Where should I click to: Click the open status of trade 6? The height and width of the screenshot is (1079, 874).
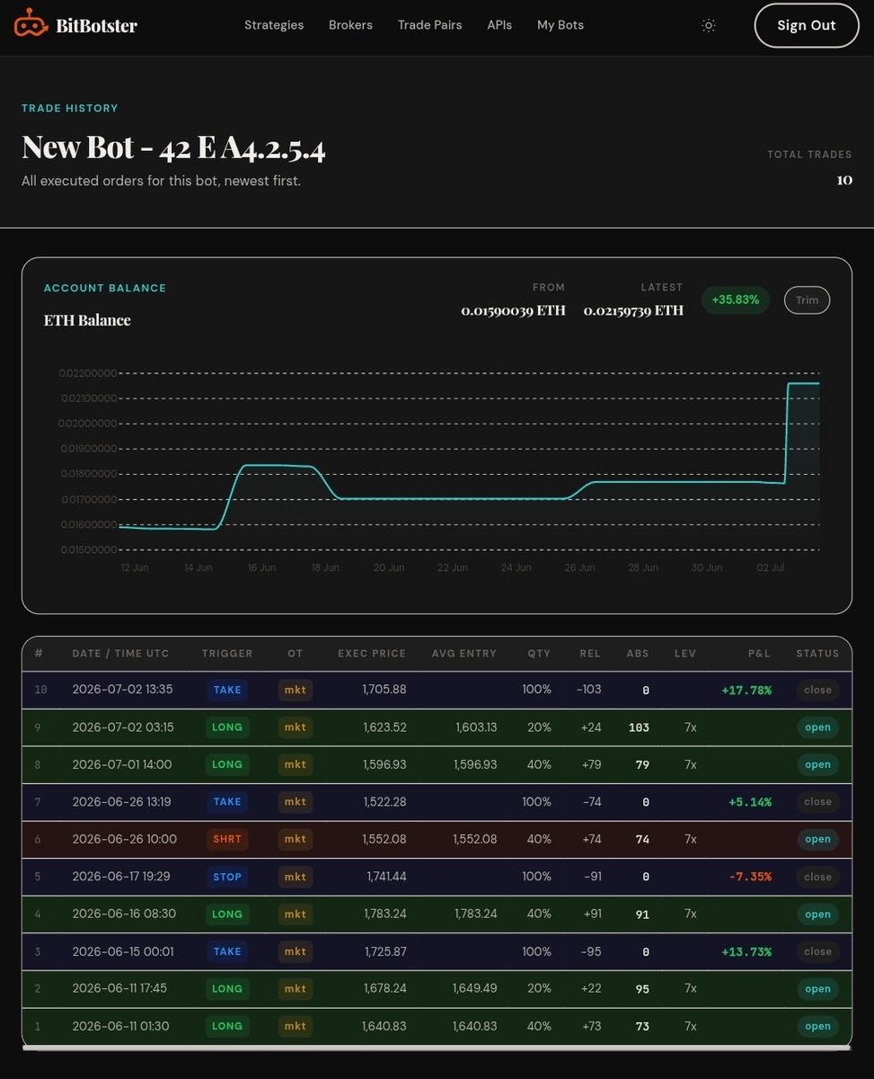click(x=817, y=839)
